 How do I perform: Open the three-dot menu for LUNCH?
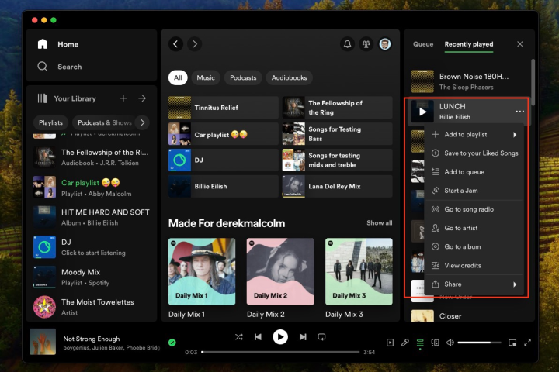point(519,112)
